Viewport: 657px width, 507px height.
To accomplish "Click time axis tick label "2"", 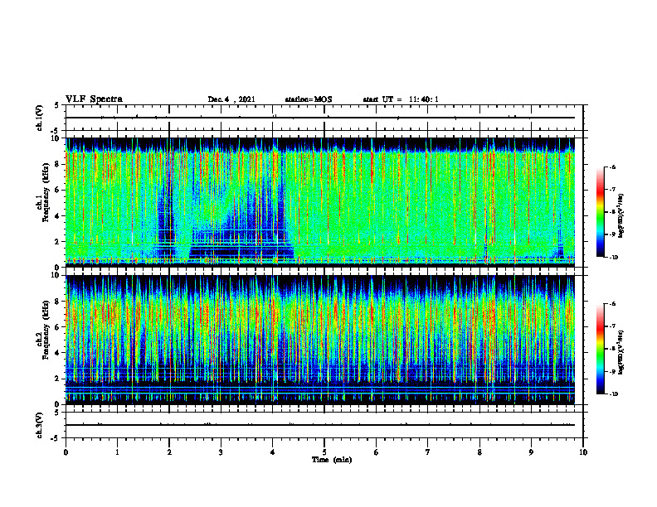I will [x=169, y=452].
